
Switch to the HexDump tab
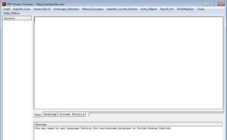coord(50,114)
